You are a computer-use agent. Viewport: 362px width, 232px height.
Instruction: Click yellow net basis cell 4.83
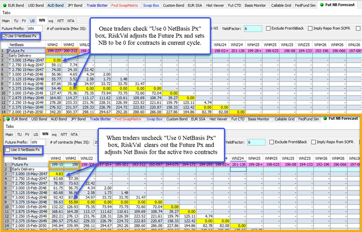(x=57, y=174)
